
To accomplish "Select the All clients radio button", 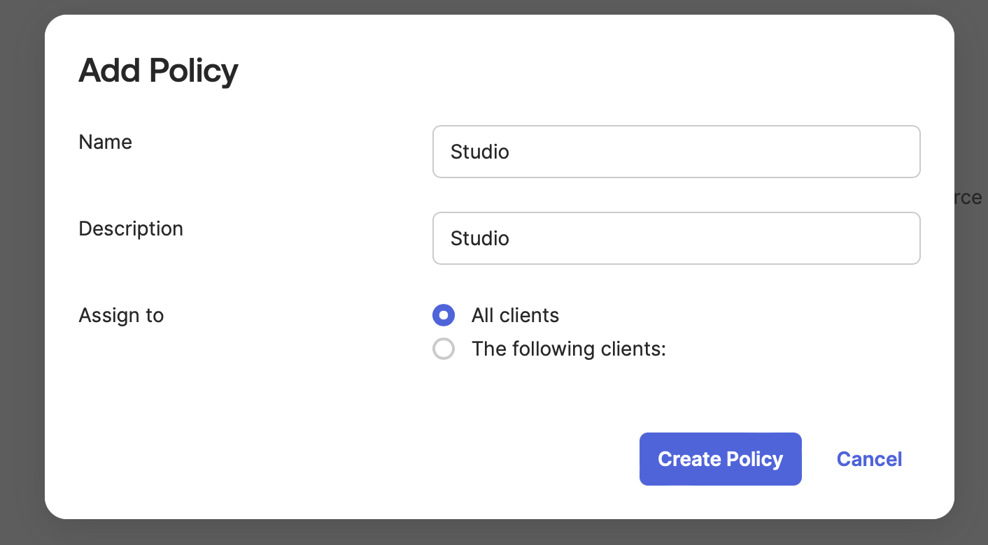I will click(444, 315).
